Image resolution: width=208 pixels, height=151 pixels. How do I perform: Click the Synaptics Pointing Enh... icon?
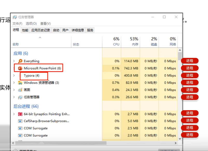tap(20, 114)
